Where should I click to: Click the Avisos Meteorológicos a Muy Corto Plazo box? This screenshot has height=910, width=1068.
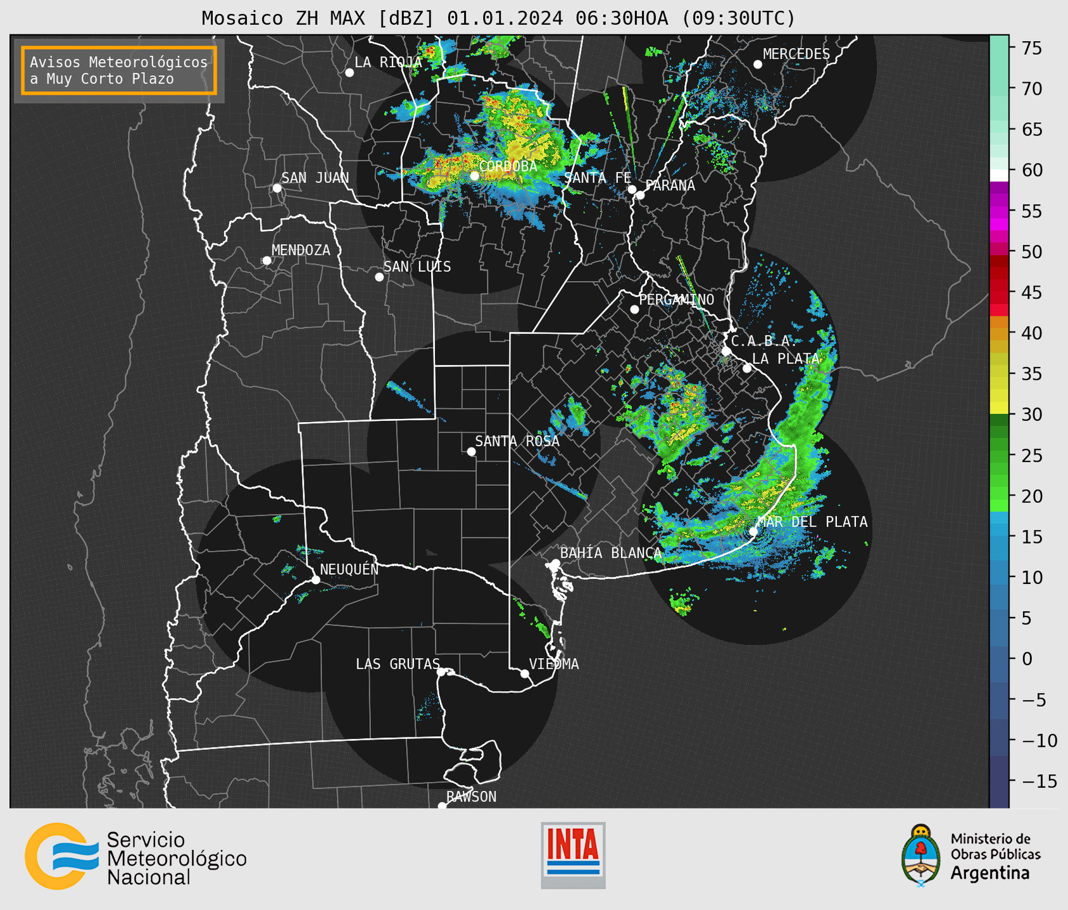[119, 70]
